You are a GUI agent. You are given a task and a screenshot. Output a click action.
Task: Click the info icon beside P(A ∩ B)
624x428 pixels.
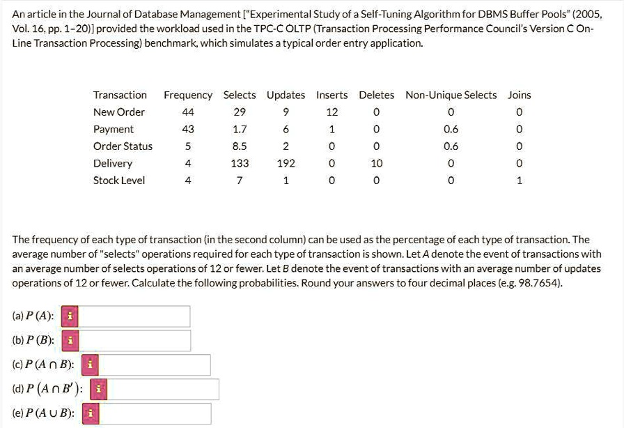[90, 365]
